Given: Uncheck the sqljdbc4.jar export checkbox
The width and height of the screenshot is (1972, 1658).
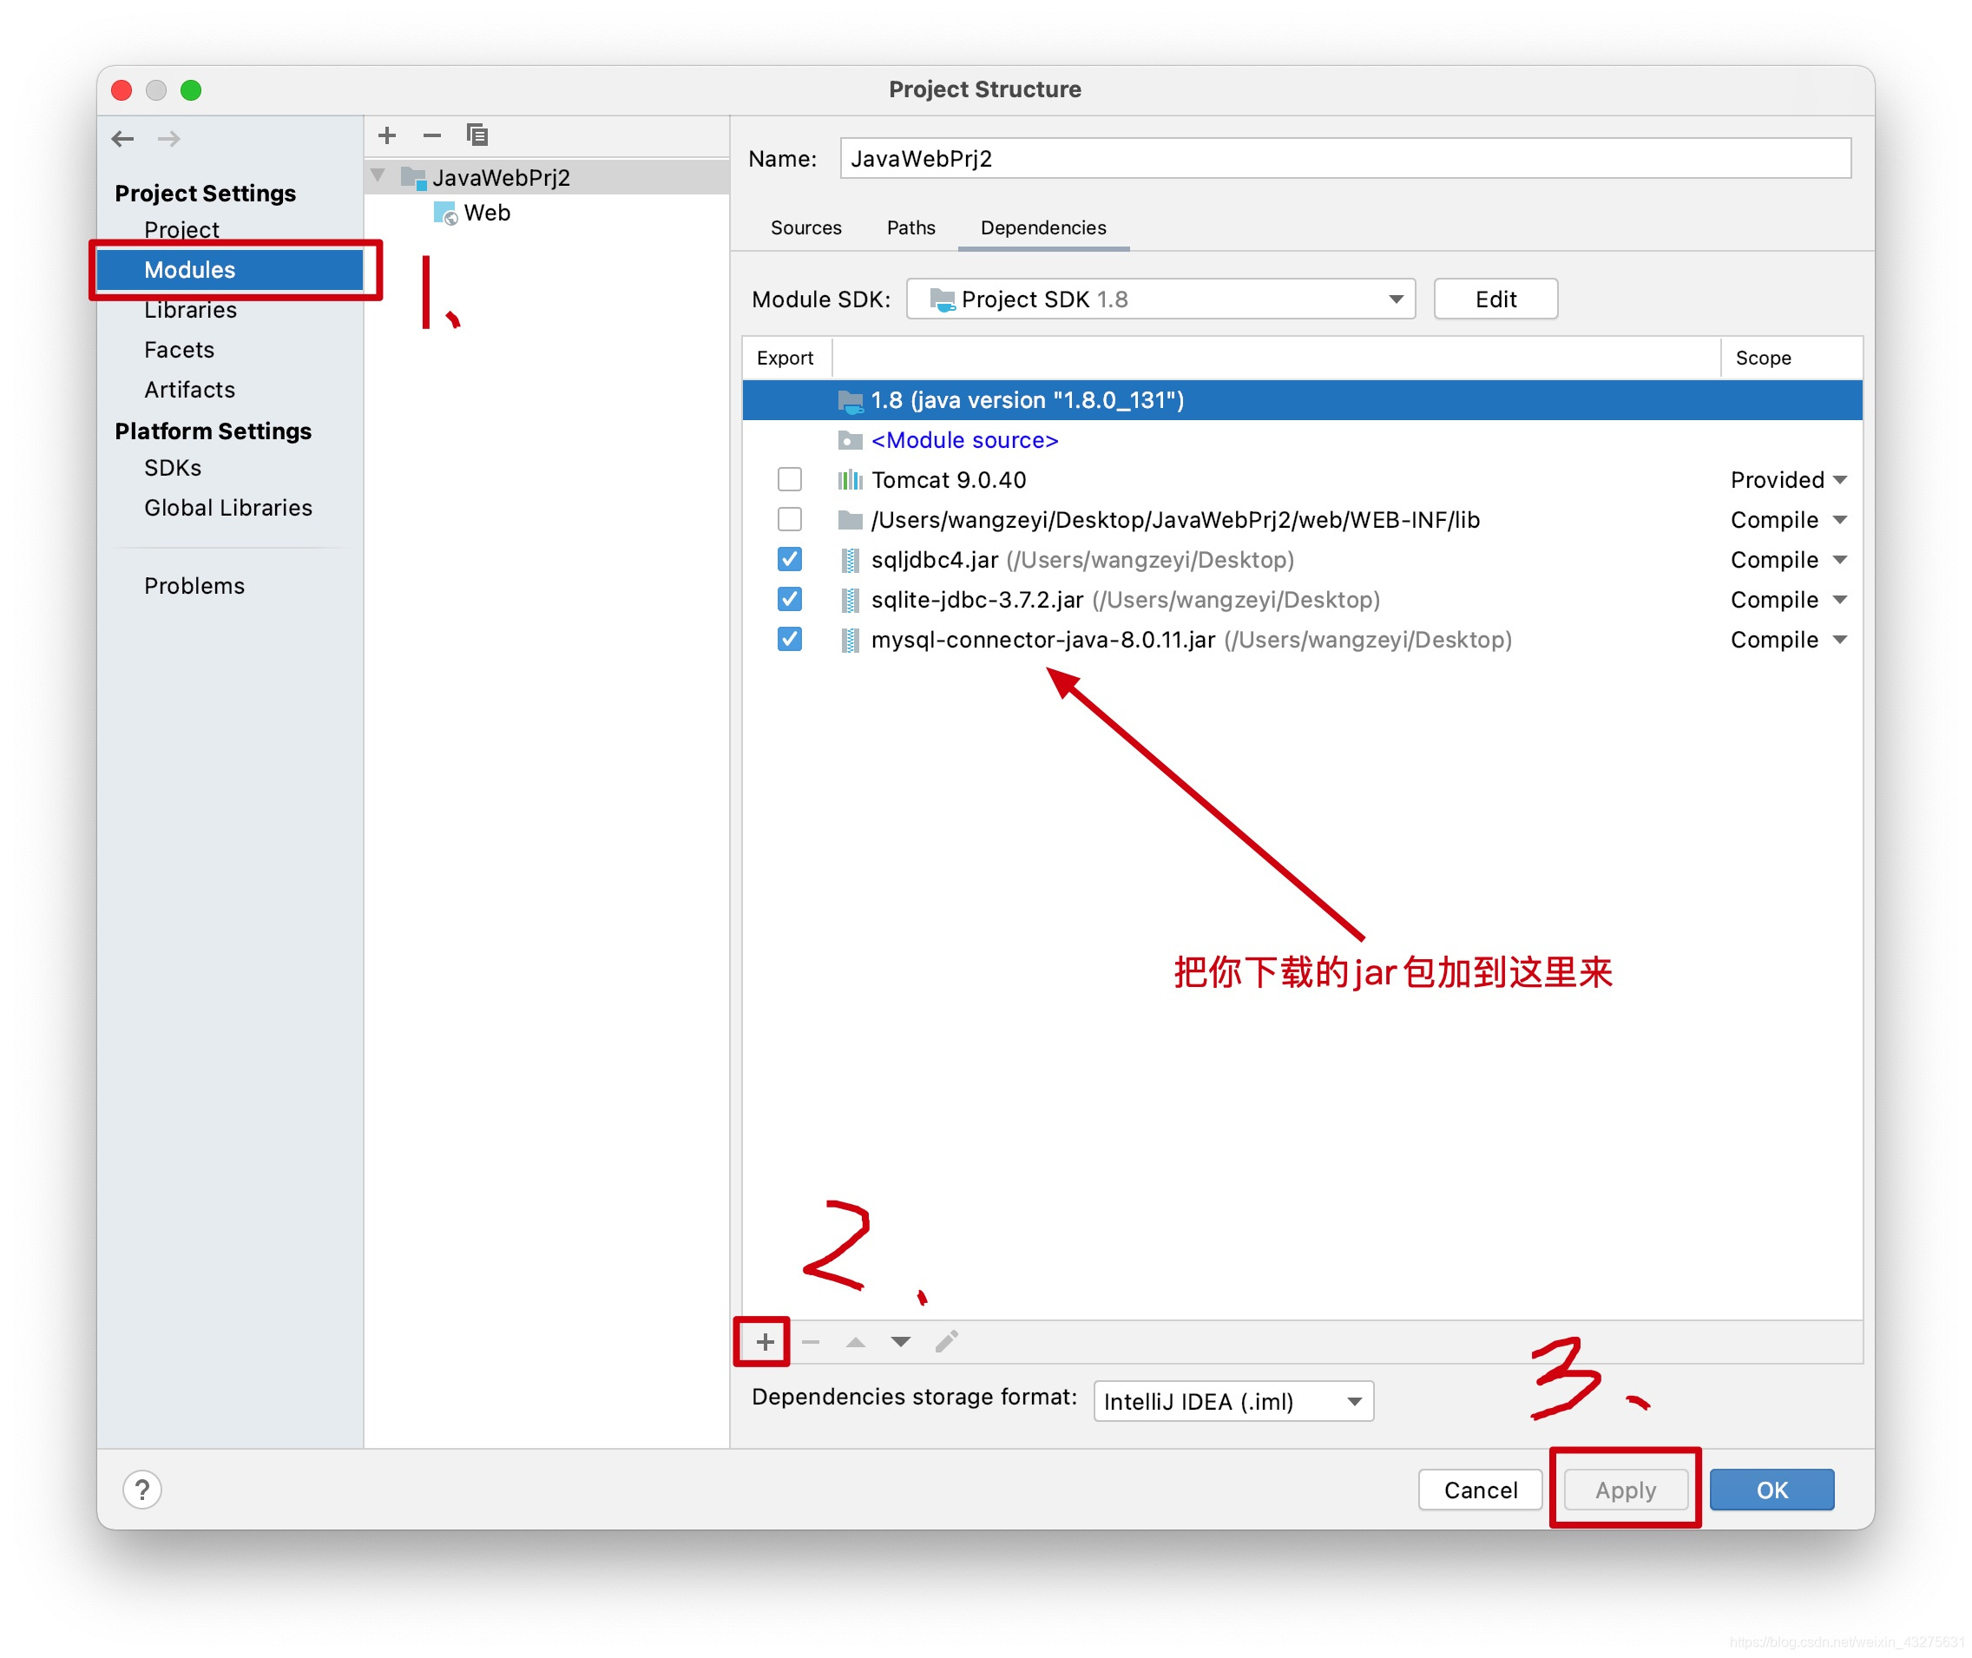Looking at the screenshot, I should point(789,559).
